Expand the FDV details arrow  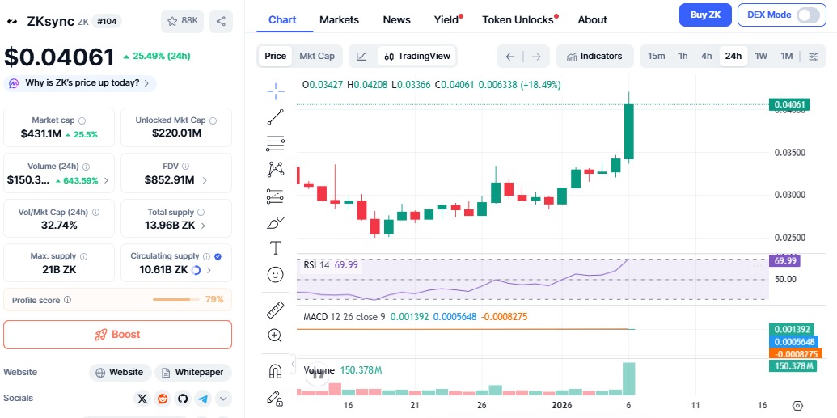205,180
